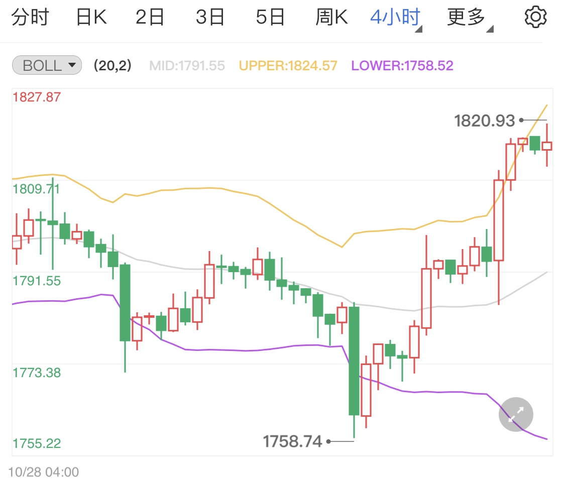Open chart settings gear icon
Viewport: 565px width, 484px height.
[535, 17]
